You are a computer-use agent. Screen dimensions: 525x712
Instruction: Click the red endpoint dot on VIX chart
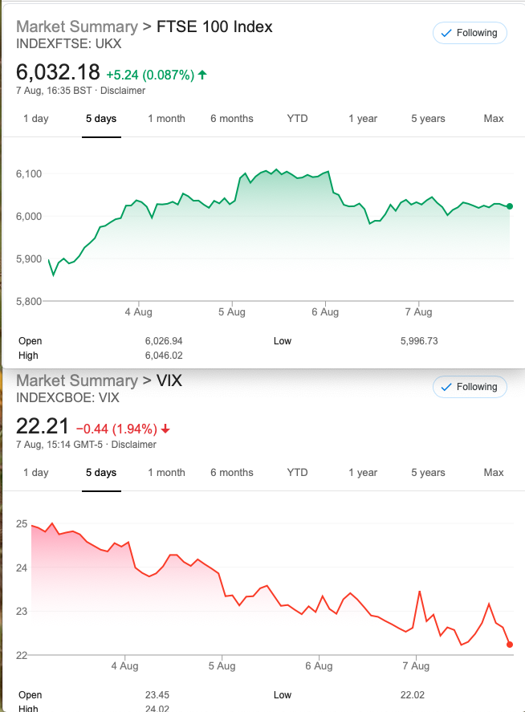(510, 645)
